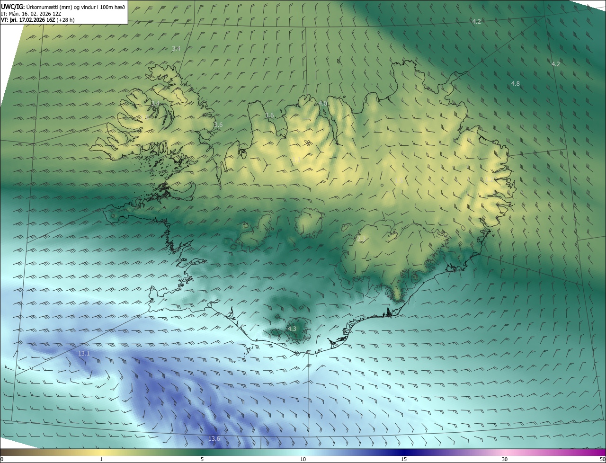Click the 1 tick on the color scale
606x463 pixels.
[101, 459]
